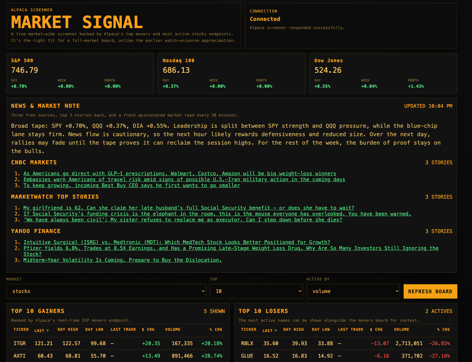Click gainers DAY LOW column header
The height and width of the screenshot is (362, 472).
point(94,330)
